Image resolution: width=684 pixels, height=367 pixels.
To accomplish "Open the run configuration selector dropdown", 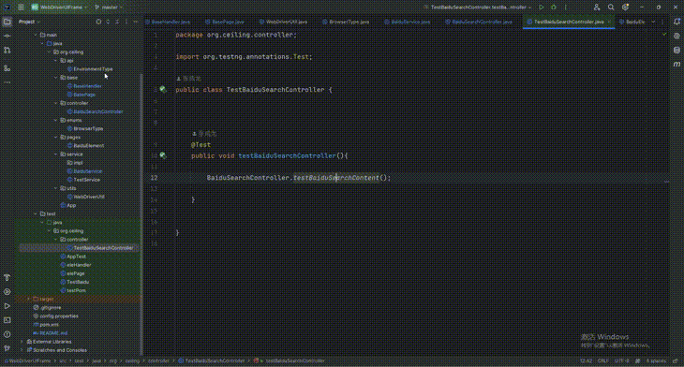I will (478, 7).
